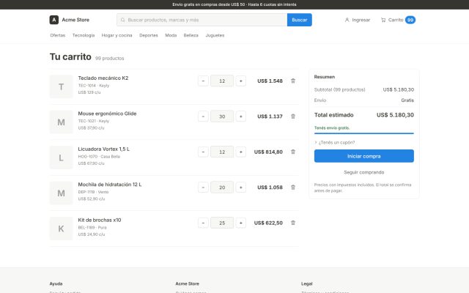Decrease quantity of Mouse ergonómico Glide
The height and width of the screenshot is (293, 469).
pos(203,116)
